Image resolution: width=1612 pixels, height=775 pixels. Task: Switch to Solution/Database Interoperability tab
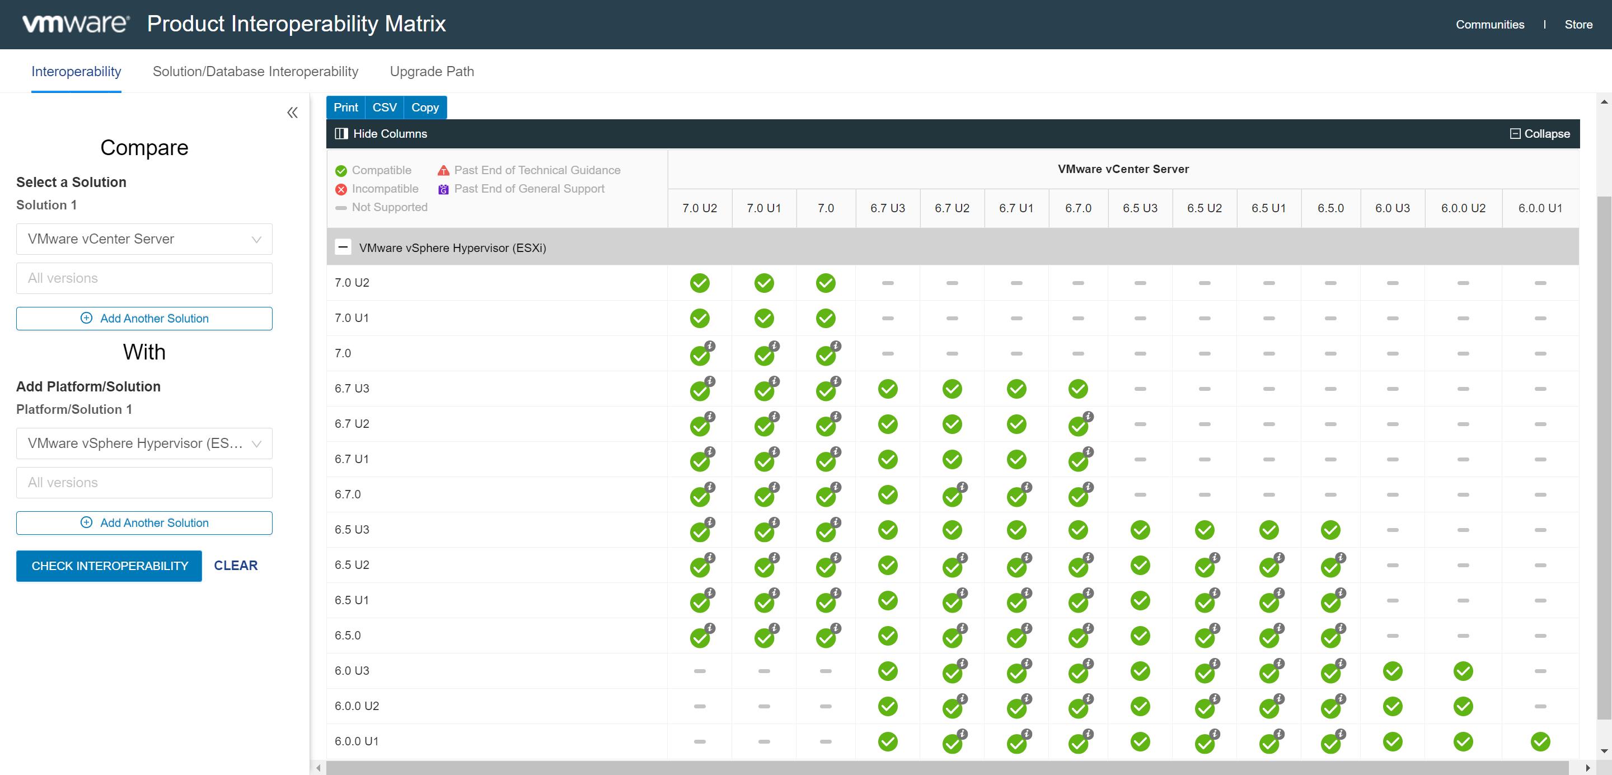pos(255,71)
